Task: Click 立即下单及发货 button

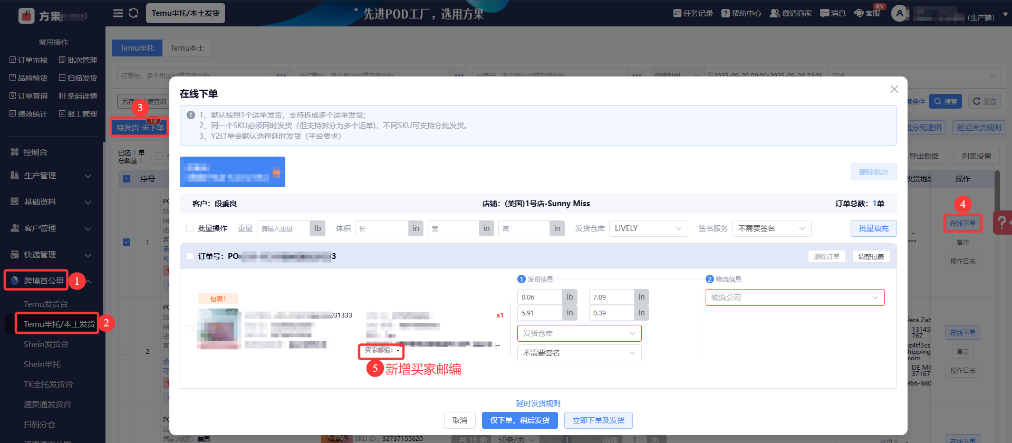Action: (599, 420)
